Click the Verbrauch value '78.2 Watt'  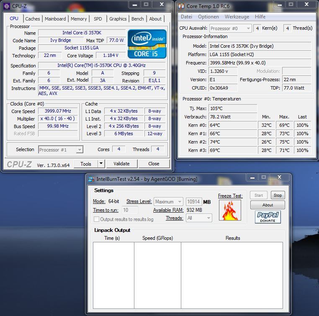pos(232,117)
